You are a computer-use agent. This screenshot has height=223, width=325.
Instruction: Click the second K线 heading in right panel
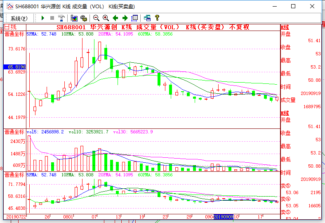click(x=285, y=114)
